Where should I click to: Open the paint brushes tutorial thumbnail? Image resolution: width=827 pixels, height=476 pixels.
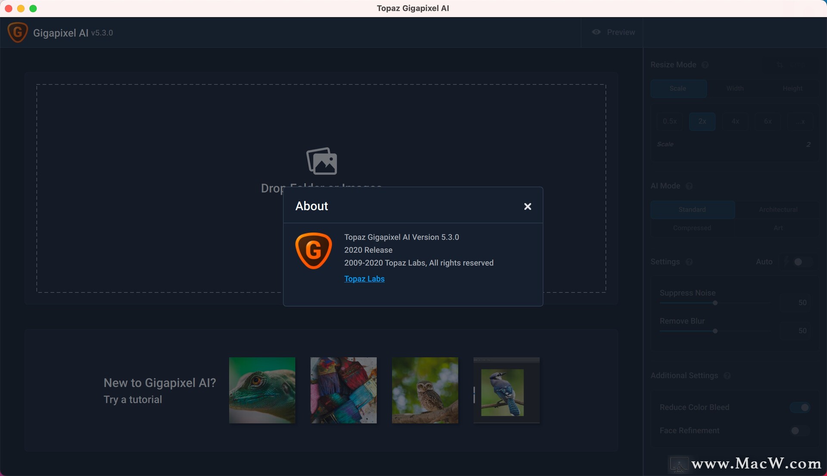344,390
